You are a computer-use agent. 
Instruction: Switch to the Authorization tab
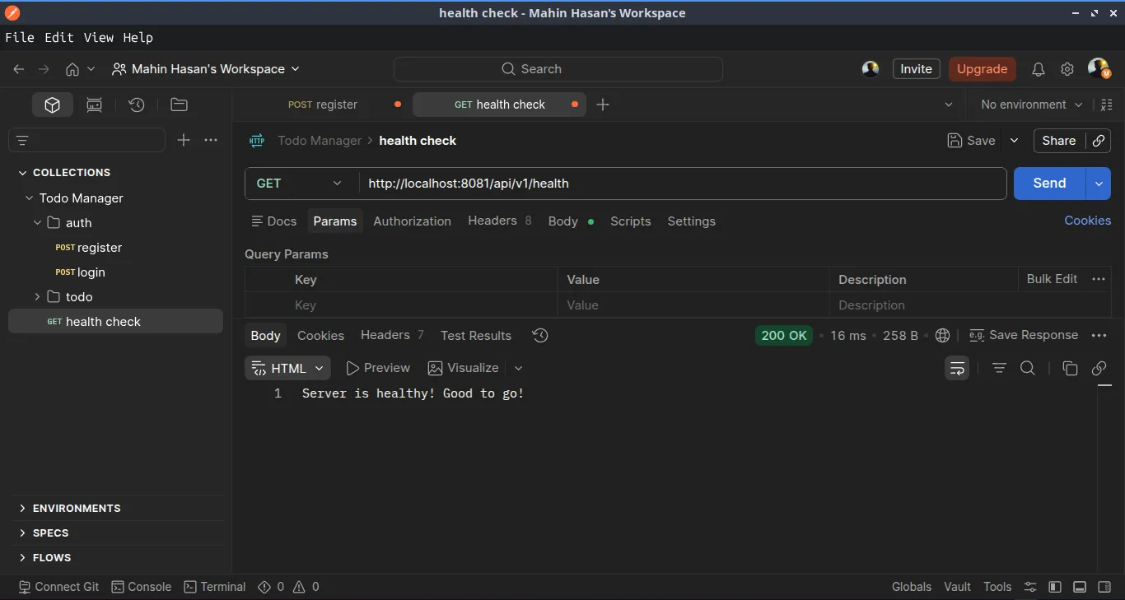click(412, 221)
